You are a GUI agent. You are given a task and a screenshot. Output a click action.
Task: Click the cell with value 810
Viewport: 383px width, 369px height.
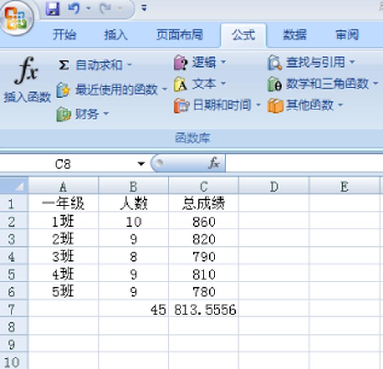pos(204,274)
